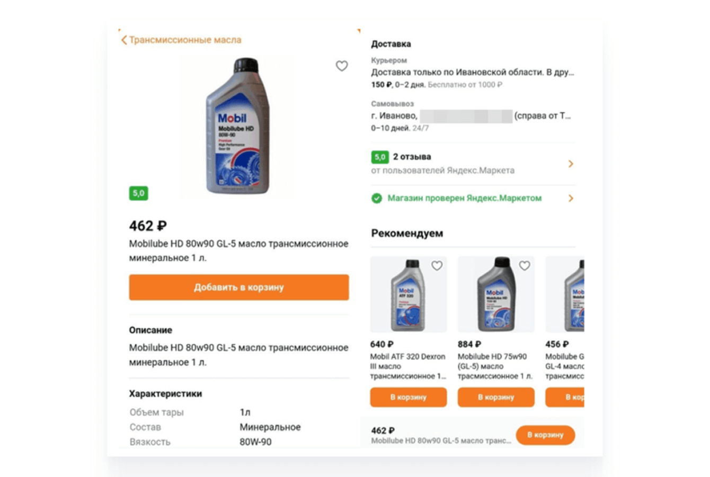Click the green 5,0 badge beside 2 отзыва
Viewport: 710px width, 477px height.
point(380,157)
